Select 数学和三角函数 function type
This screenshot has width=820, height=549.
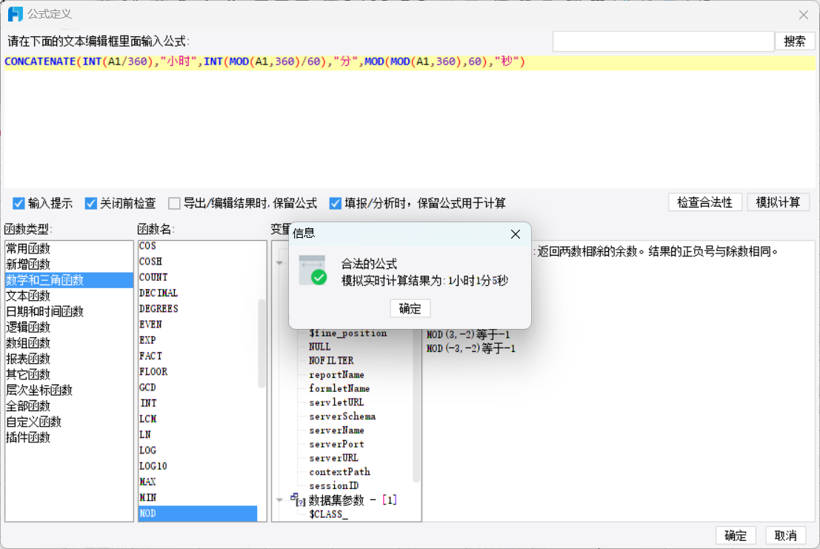69,280
